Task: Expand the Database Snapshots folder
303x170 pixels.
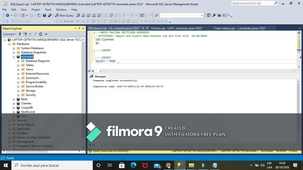Action: (x=14, y=52)
